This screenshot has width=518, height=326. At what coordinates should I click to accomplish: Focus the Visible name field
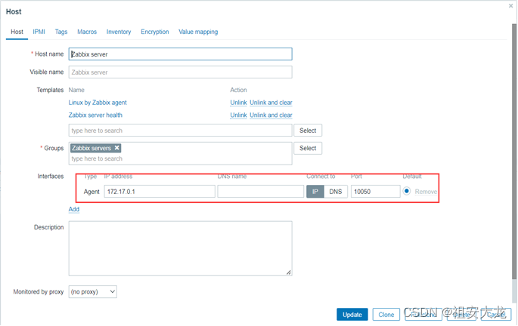(x=181, y=72)
